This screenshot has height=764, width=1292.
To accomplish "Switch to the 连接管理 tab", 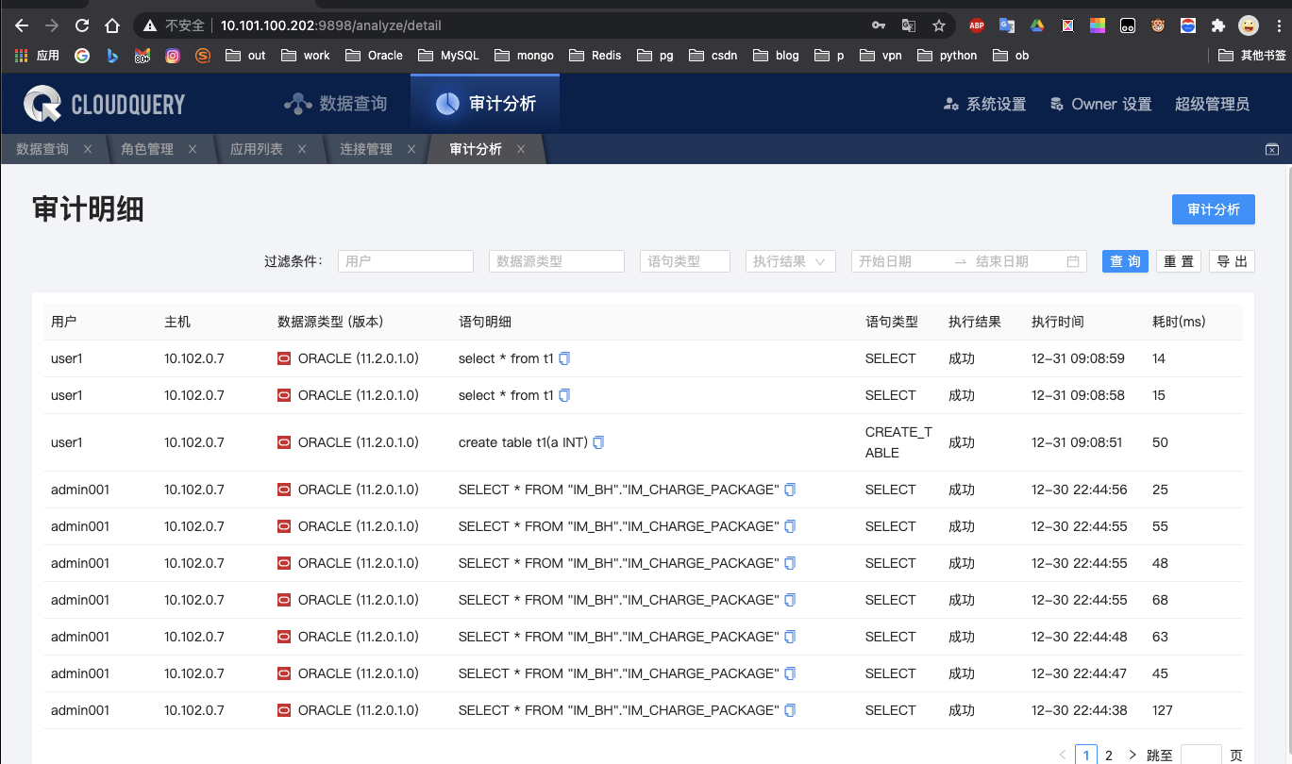I will 368,148.
